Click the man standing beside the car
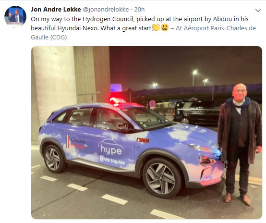This screenshot has height=223, width=266. point(240,143)
